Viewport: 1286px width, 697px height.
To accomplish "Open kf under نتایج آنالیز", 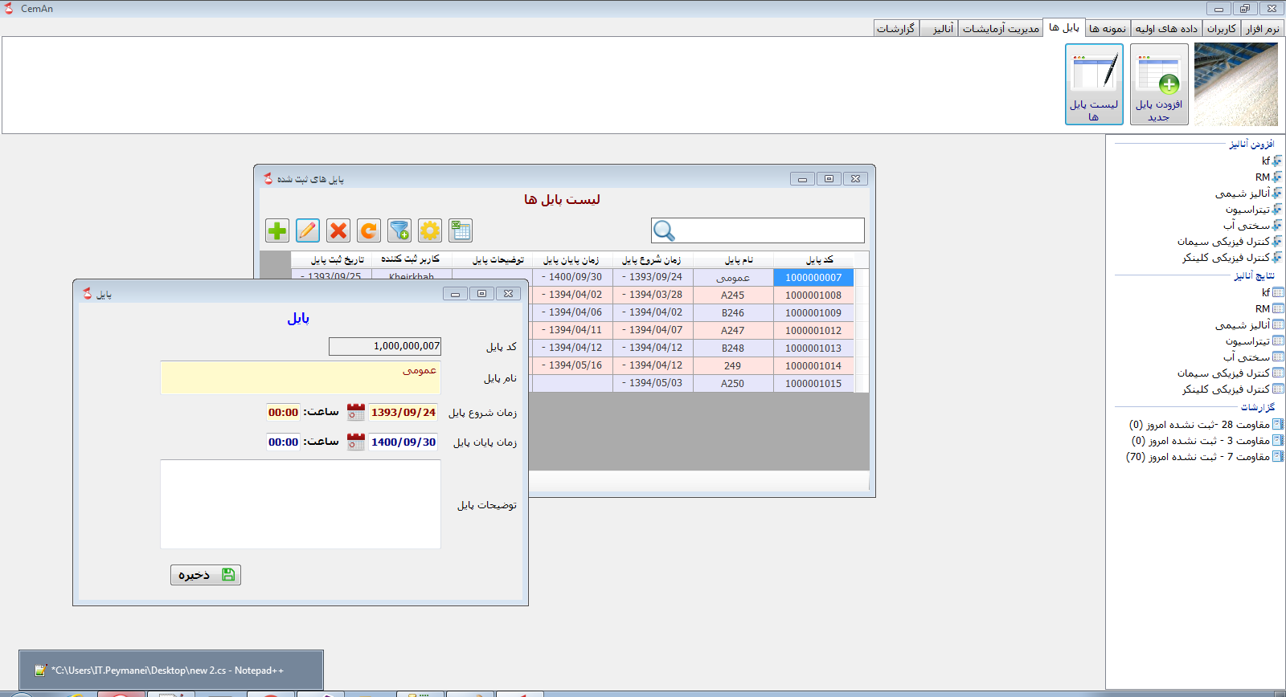I will click(1272, 293).
